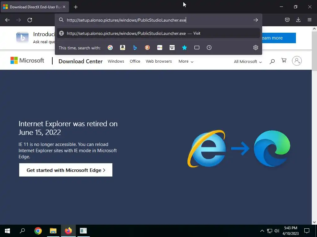The height and width of the screenshot is (237, 317).
Task: Search this time with Wikipedia
Action: tap(172, 48)
